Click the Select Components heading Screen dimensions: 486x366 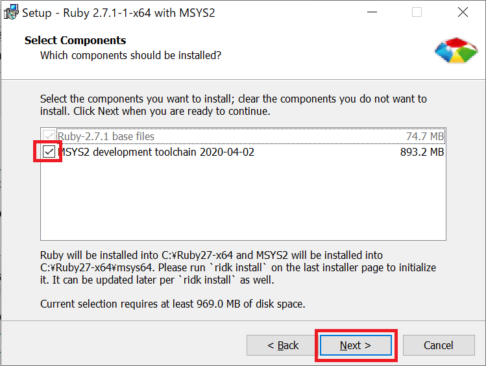pyautogui.click(x=75, y=40)
